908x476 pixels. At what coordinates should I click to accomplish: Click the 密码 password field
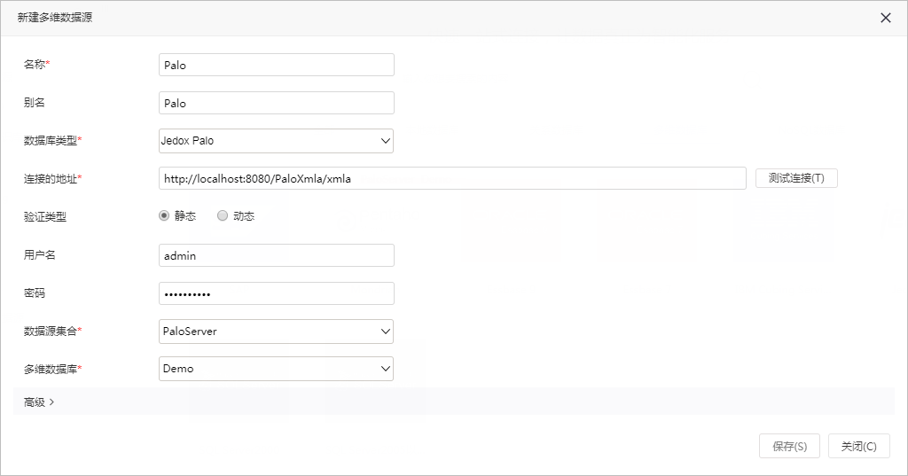click(x=277, y=293)
